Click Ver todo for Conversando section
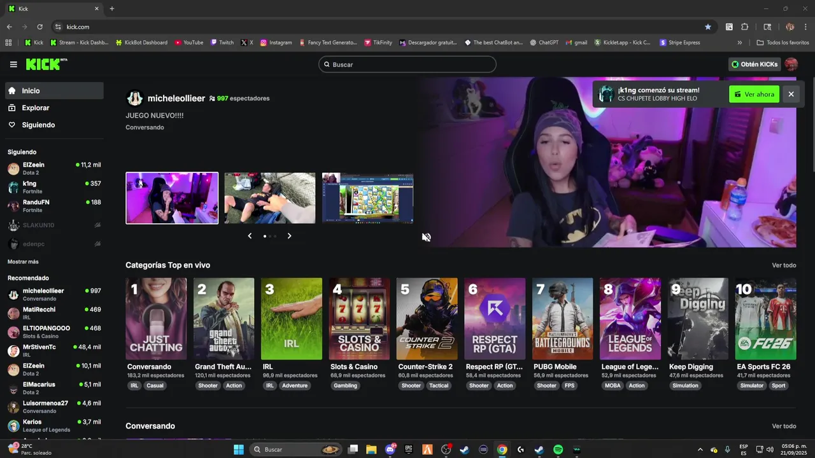815x458 pixels. 784,426
